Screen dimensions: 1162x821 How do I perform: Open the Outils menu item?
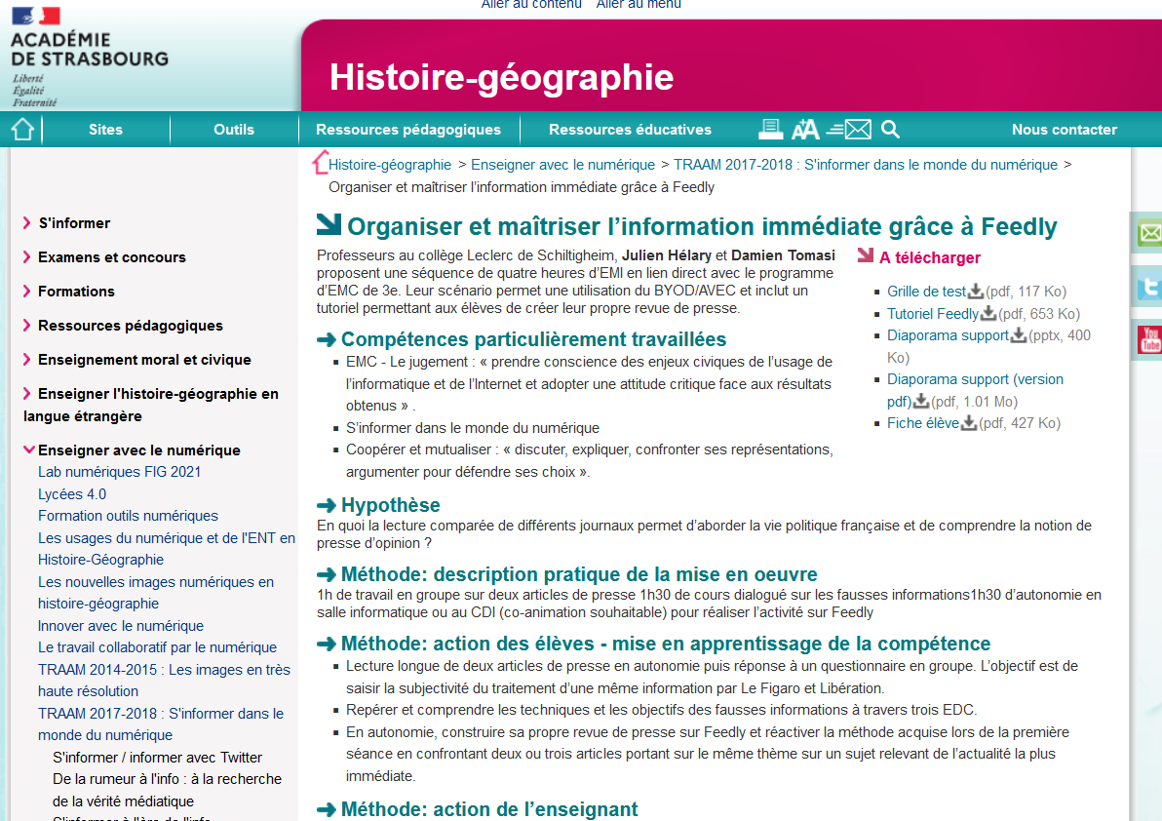tap(234, 130)
